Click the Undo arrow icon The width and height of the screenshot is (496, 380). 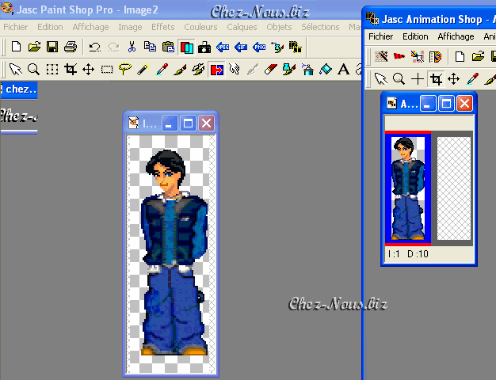[x=94, y=47]
